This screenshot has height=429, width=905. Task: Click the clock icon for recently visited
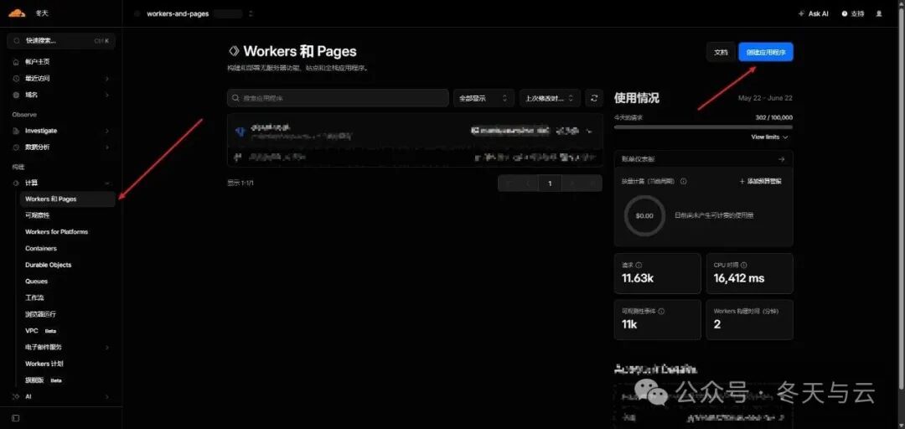(16, 79)
